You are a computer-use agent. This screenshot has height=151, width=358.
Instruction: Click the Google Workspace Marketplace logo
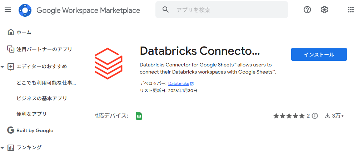click(x=25, y=10)
